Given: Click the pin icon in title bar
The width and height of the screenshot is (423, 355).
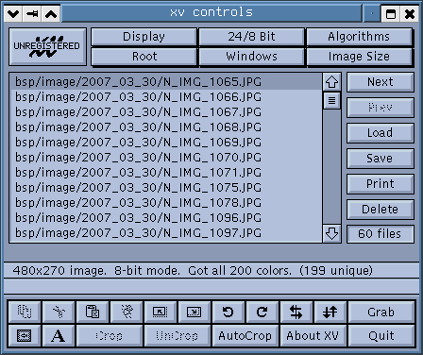Looking at the screenshot, I should point(32,14).
